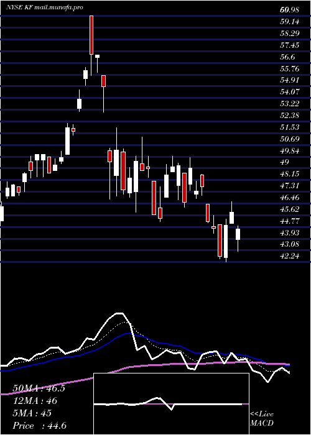Click the 58.29 price axis label
Screen dimensions: 311x435
point(290,34)
